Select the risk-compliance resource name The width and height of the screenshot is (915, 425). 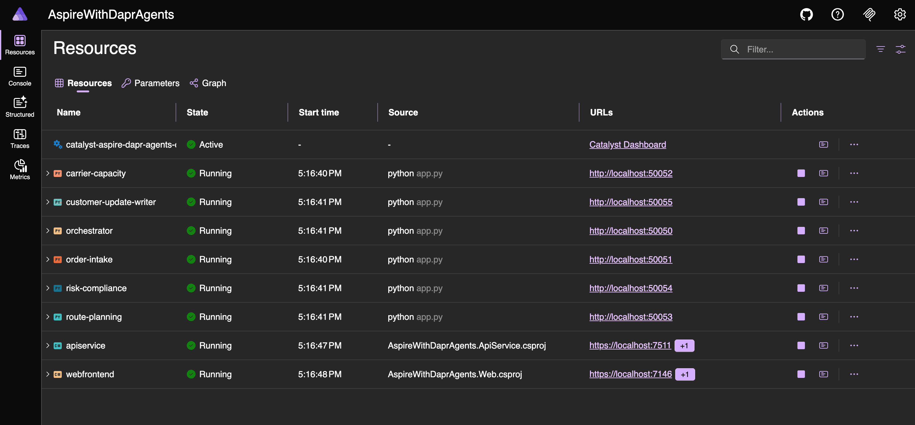pos(96,288)
